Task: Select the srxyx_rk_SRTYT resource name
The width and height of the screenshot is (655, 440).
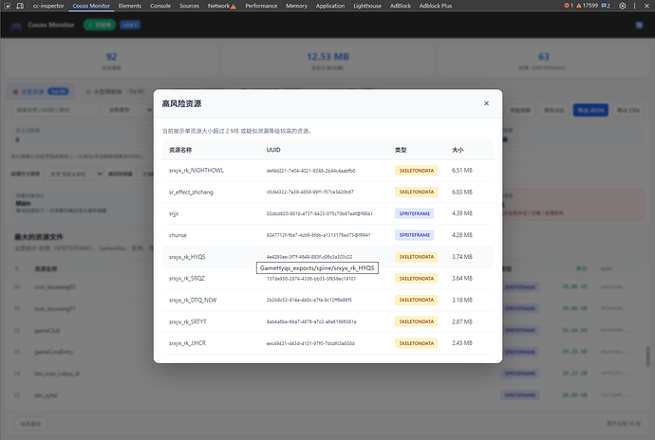Action: tap(188, 321)
